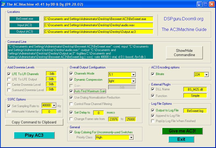Click the BeSweet.exe location button

(24, 19)
